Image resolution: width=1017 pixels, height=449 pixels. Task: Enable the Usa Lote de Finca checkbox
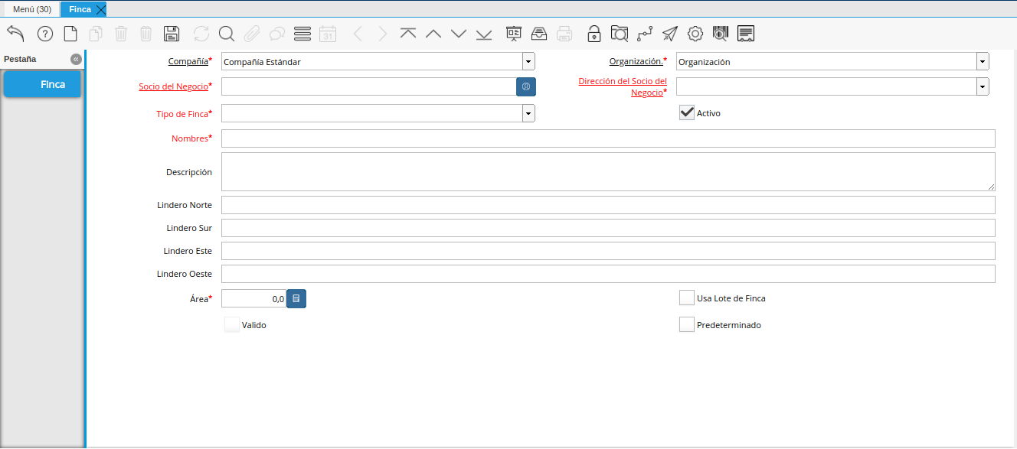click(687, 298)
